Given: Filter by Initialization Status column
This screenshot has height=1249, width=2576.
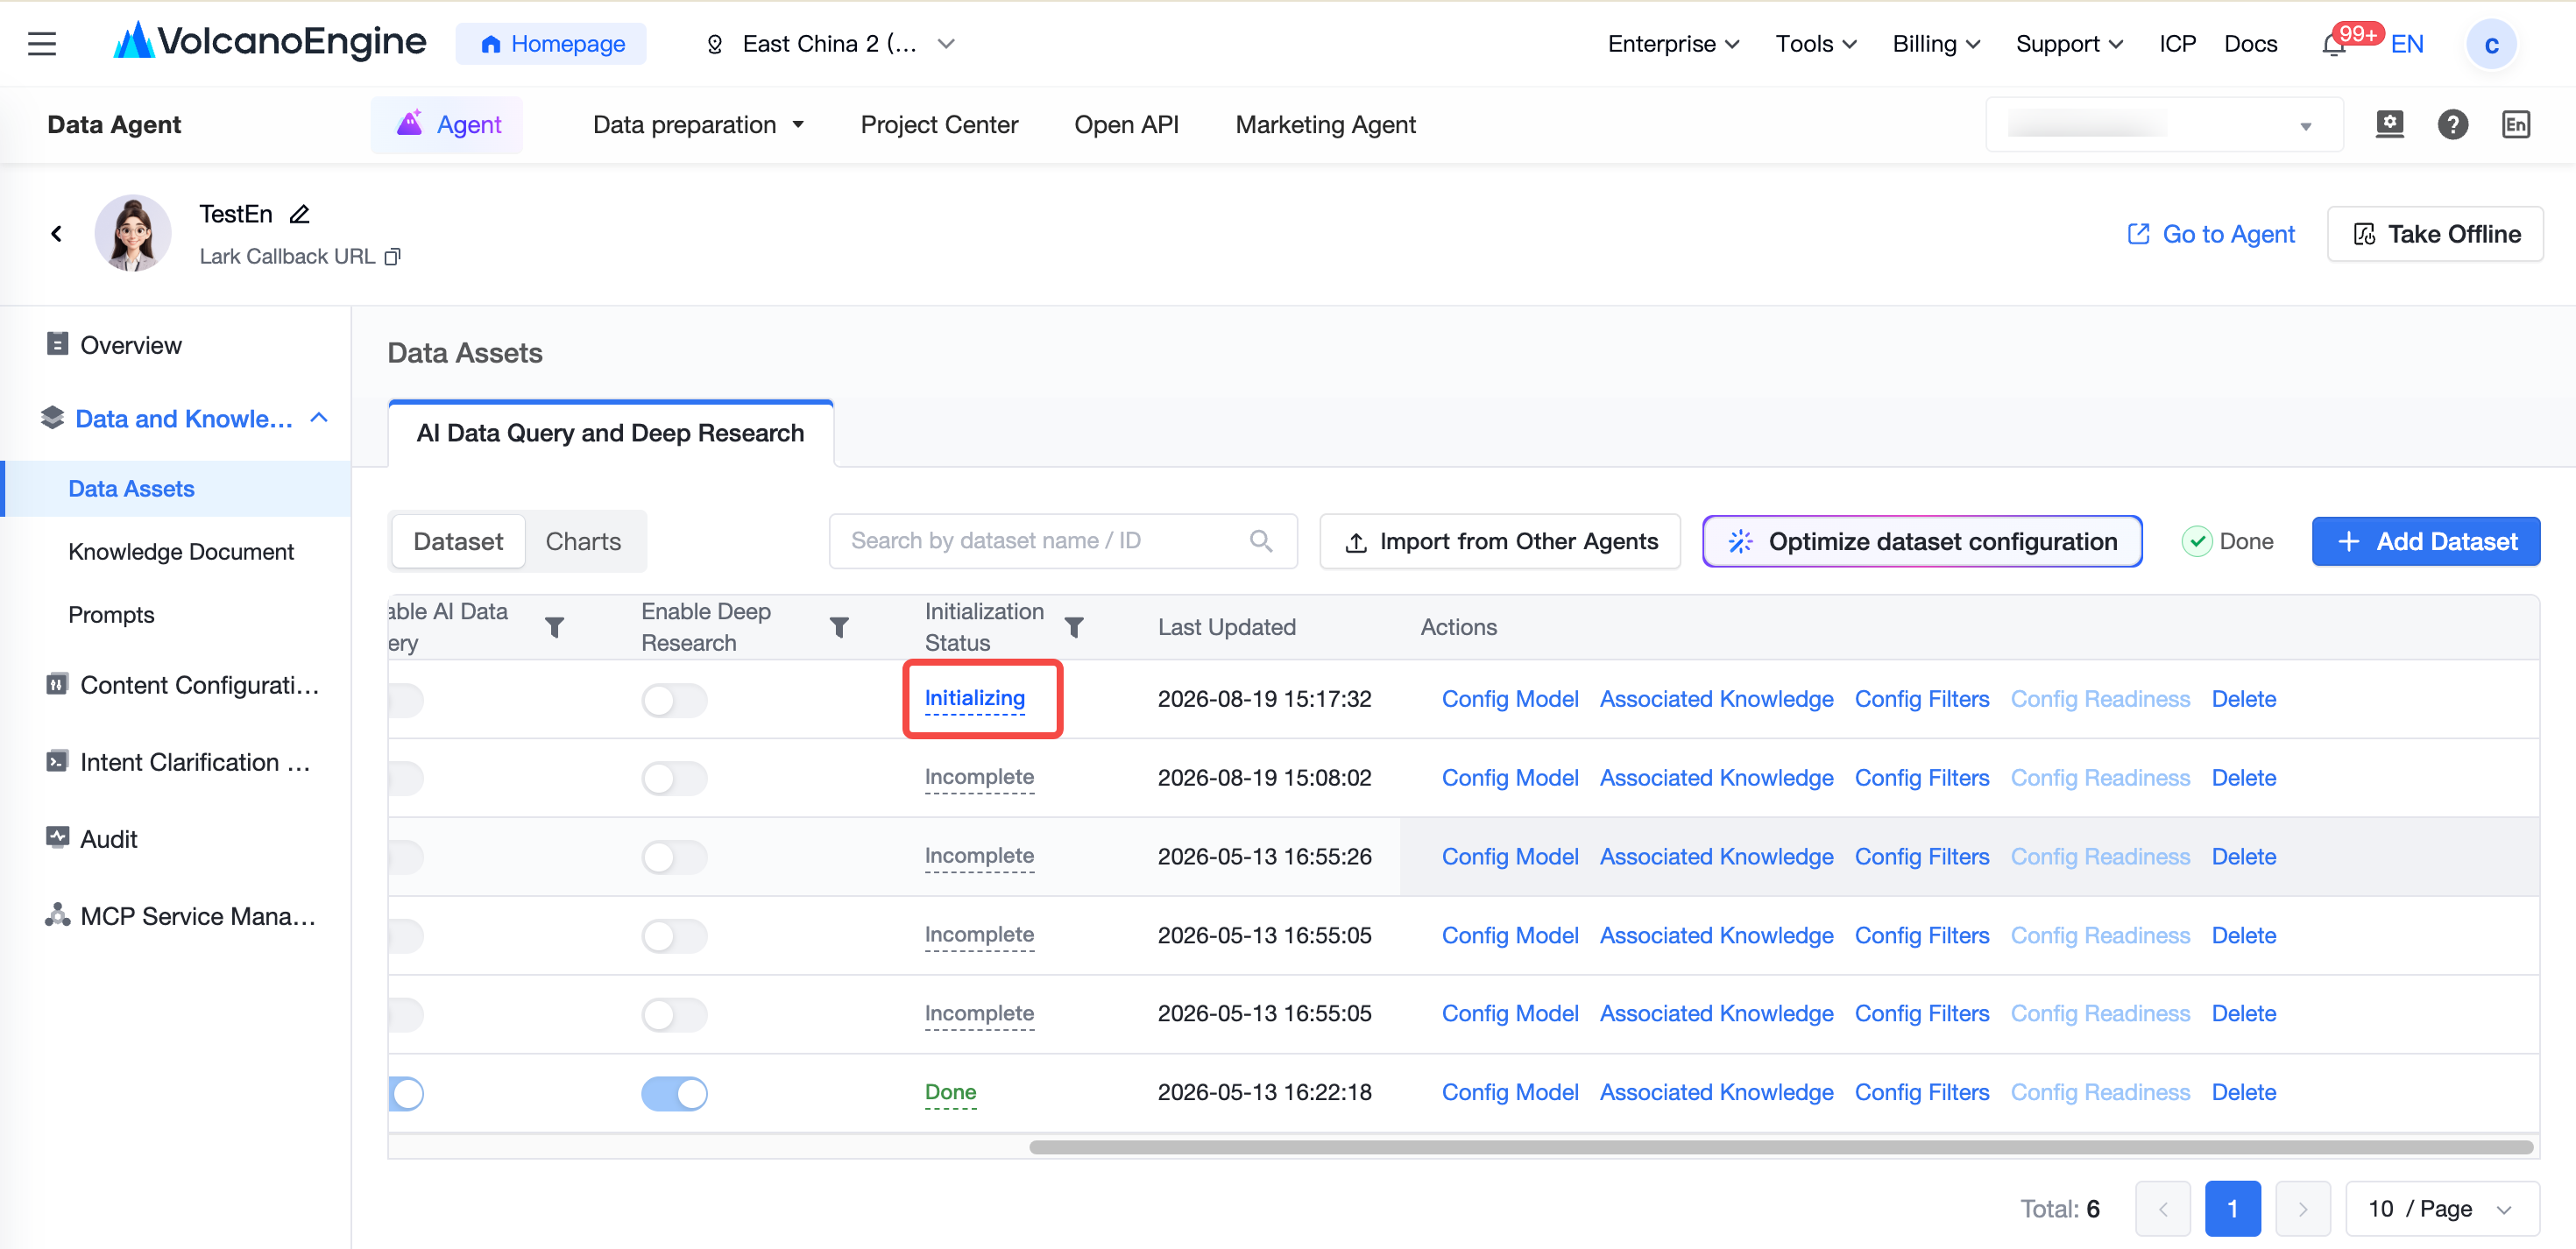Looking at the screenshot, I should click(1074, 627).
